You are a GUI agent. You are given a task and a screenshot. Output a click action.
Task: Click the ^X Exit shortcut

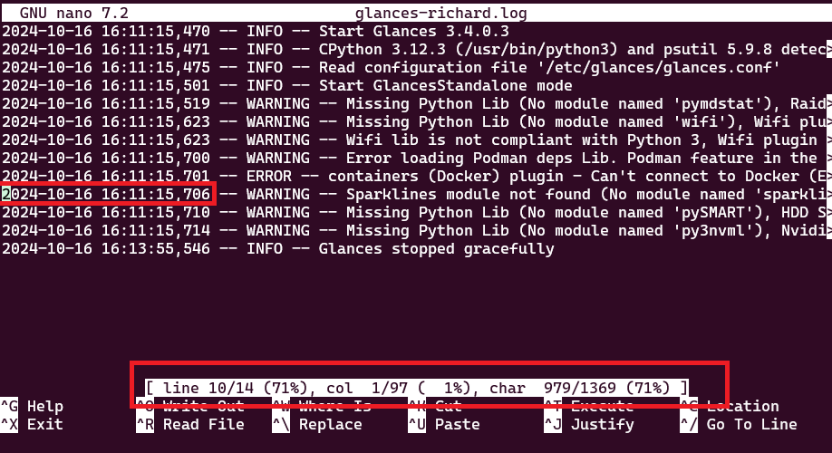pyautogui.click(x=32, y=424)
